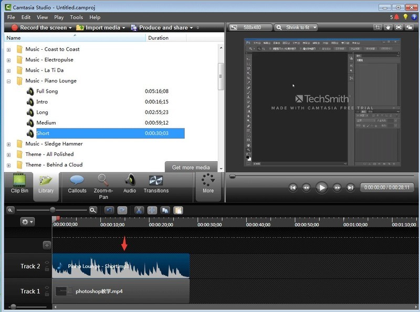
Task: Collapse the Music - Piano Lounge folder
Action: [9, 80]
